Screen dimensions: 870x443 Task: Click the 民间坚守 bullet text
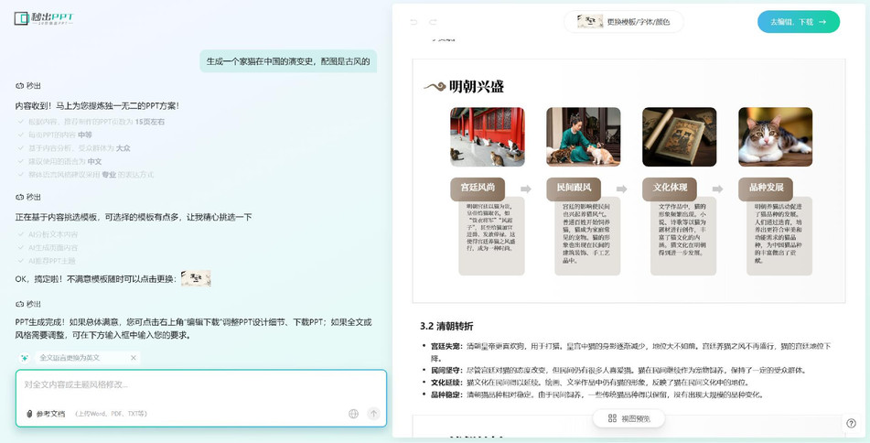618,371
